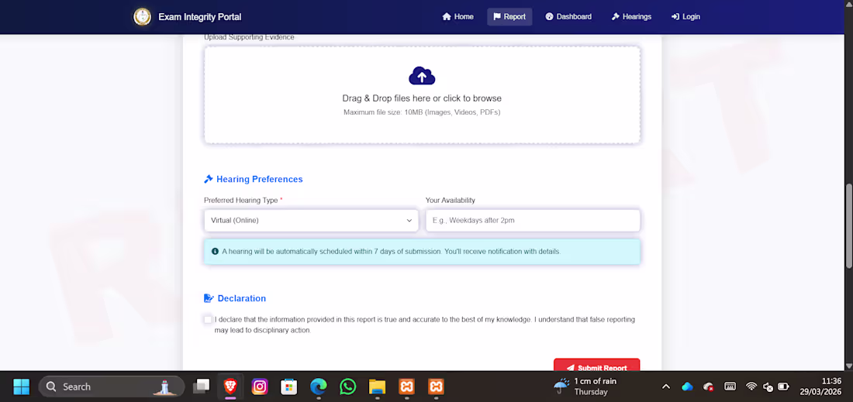Open the Exam Integrity Portal title link
Viewport: 853px width, 402px height.
tap(199, 17)
